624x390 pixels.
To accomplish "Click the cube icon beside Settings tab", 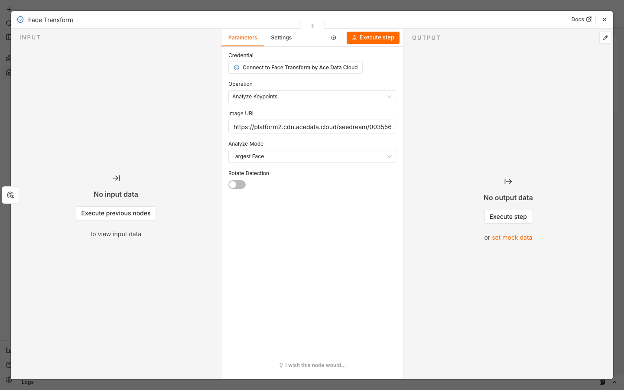I will click(334, 38).
